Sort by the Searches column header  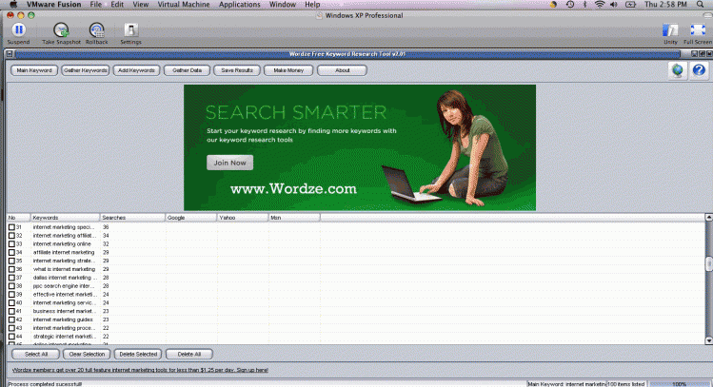point(132,218)
